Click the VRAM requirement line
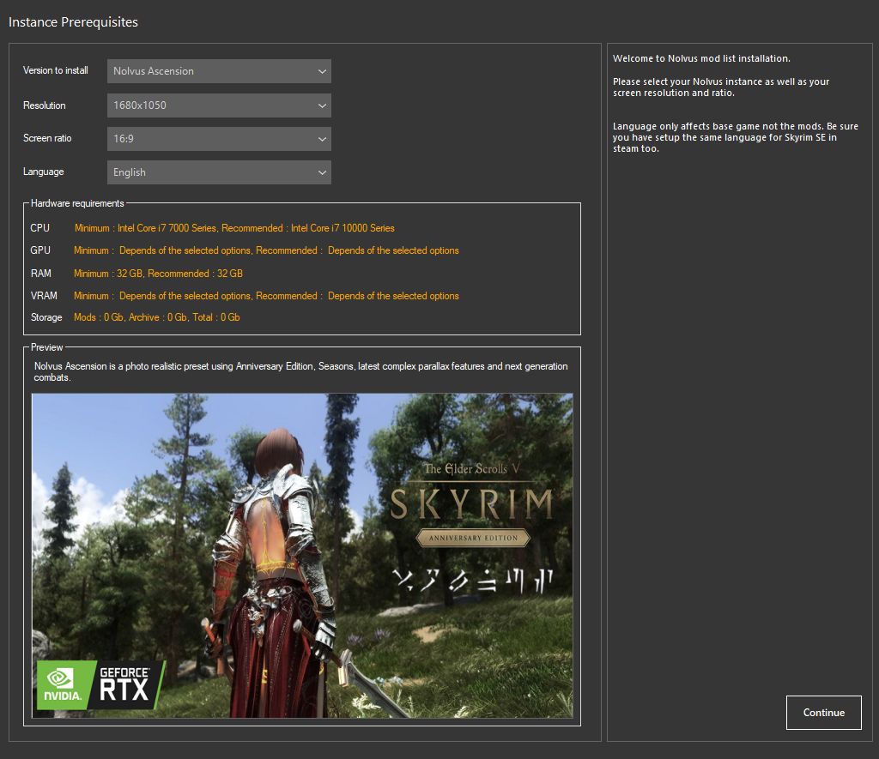 266,296
